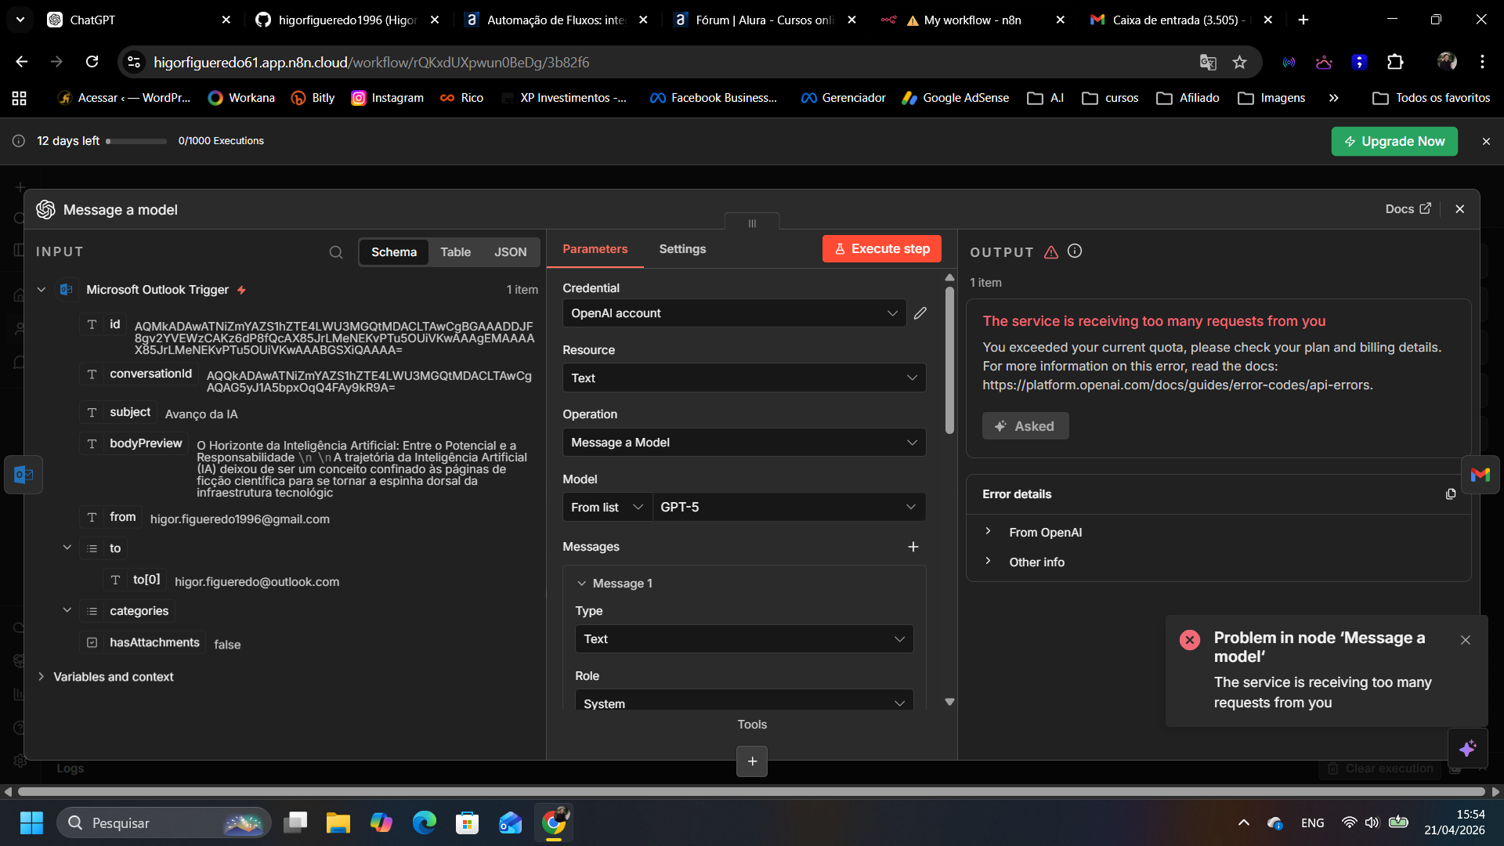The height and width of the screenshot is (846, 1504).
Task: Open the AI assistant sparkle button
Action: tap(1467, 748)
